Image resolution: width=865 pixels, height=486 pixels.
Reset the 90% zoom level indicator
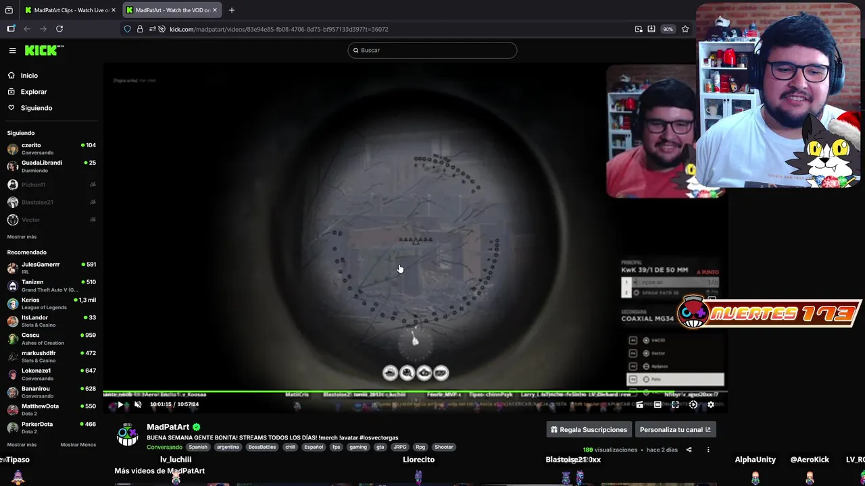click(668, 29)
